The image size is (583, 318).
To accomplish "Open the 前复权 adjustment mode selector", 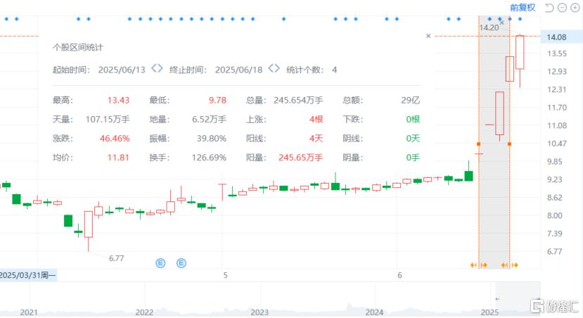I will click(523, 8).
